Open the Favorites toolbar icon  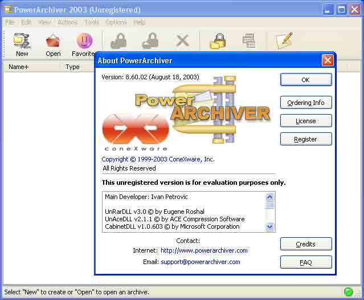[x=84, y=41]
